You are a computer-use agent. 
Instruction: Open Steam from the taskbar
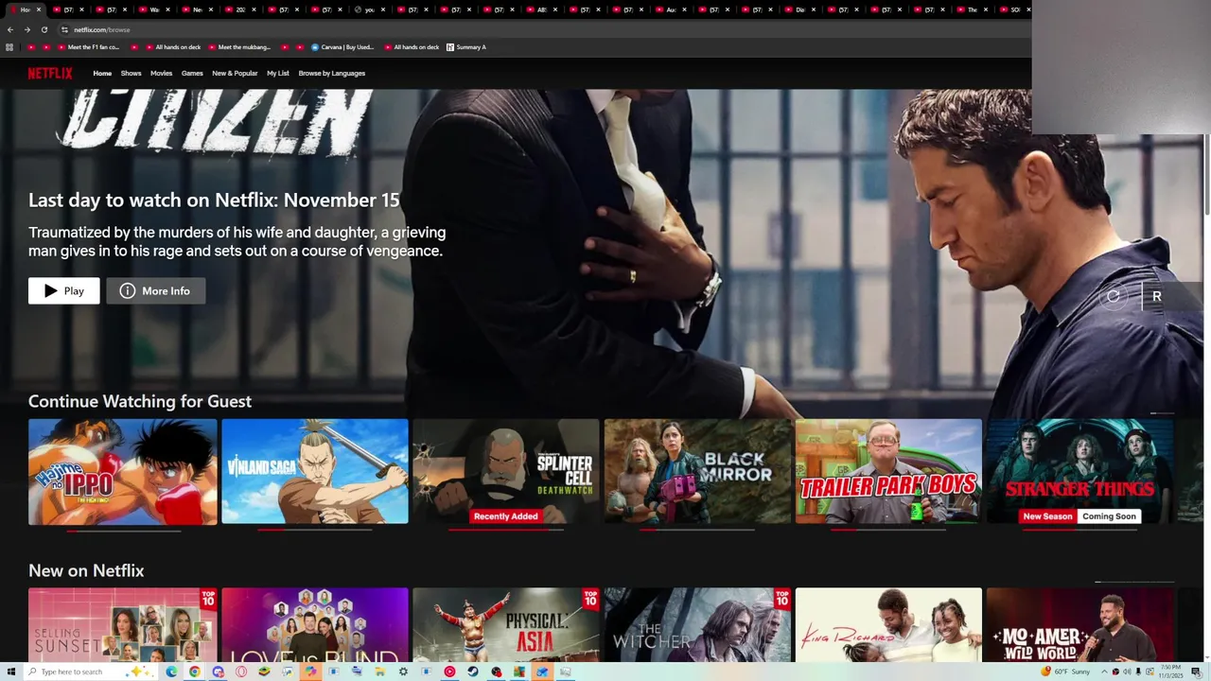click(x=472, y=672)
